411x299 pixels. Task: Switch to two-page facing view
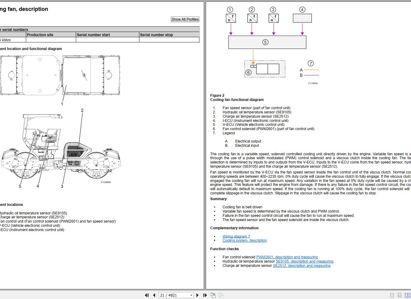click(407, 295)
